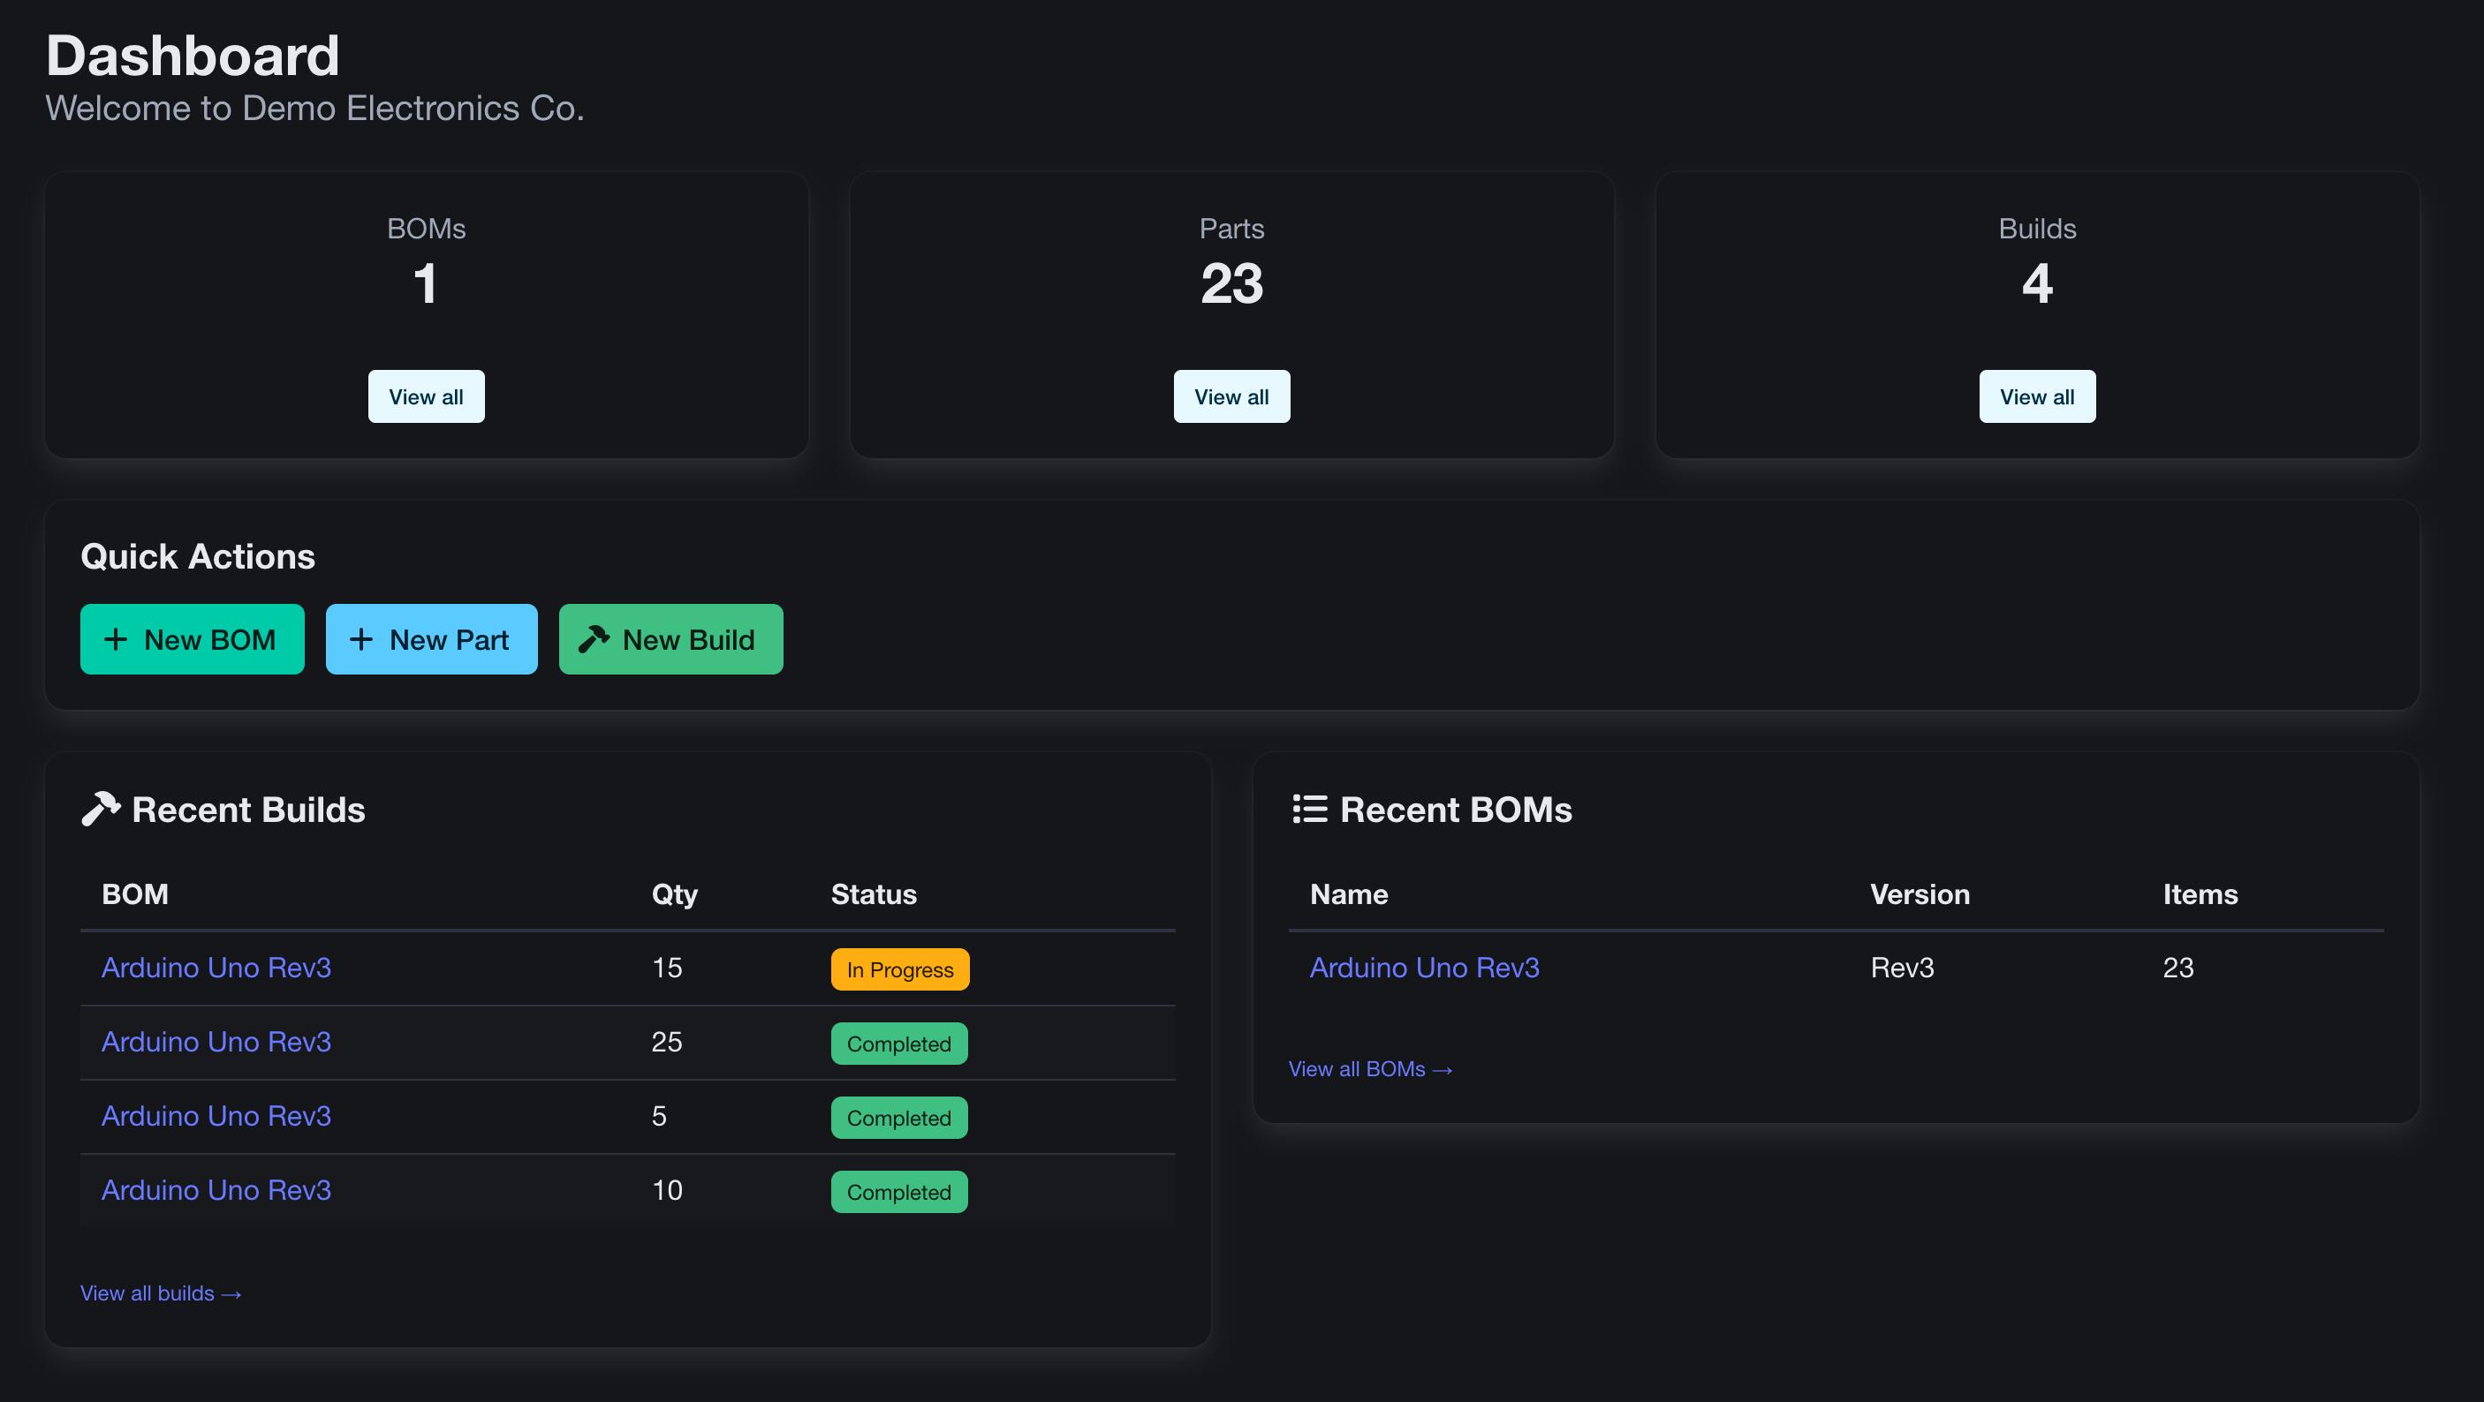Create a New BOM via Quick Actions

(192, 639)
